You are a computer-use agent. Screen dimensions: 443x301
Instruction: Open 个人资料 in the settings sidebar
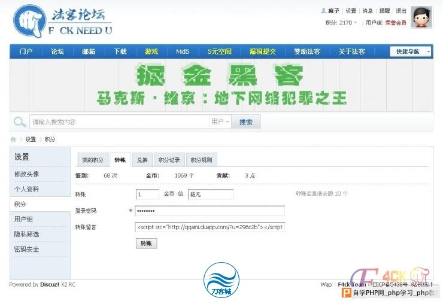(x=26, y=189)
